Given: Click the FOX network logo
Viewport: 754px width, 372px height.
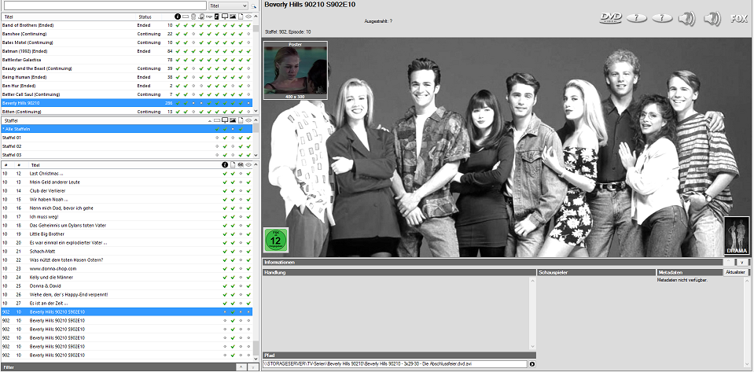Looking at the screenshot, I should (x=738, y=19).
